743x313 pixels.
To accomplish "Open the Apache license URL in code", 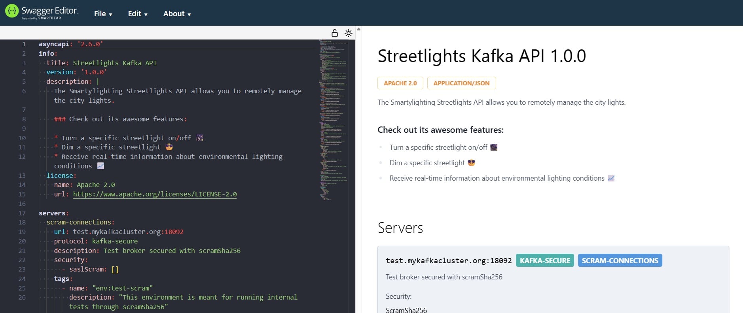I will point(155,194).
